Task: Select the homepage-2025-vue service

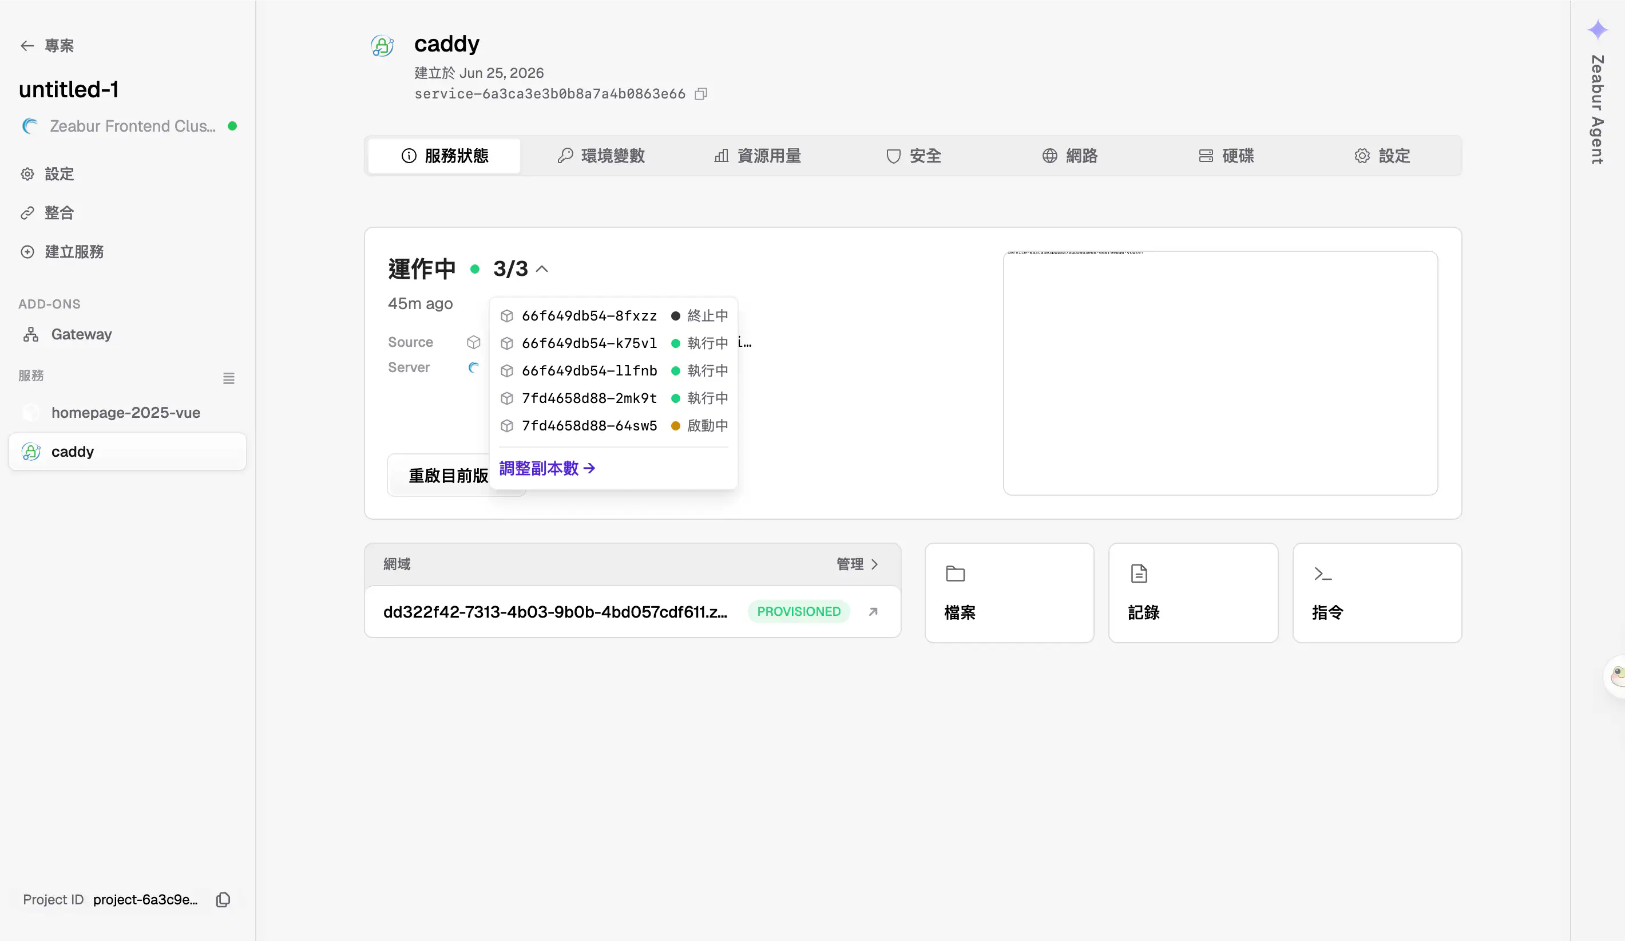Action: pyautogui.click(x=128, y=412)
